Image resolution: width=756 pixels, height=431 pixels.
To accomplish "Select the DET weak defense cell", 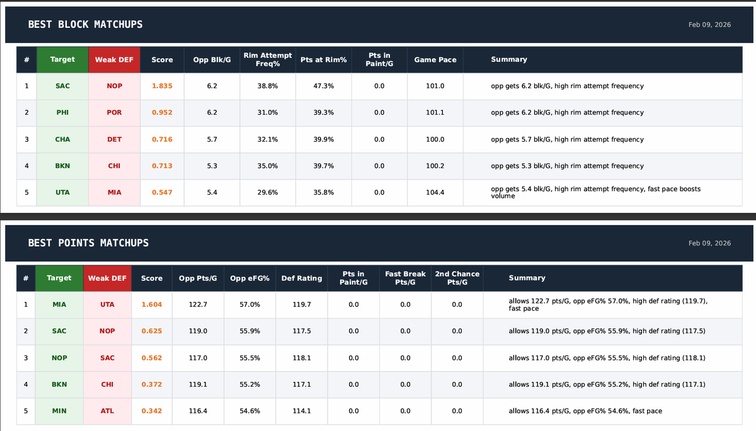I will click(114, 139).
